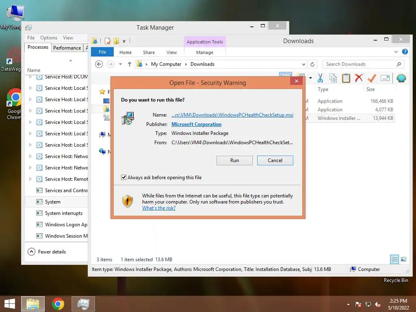Uncheck Always ask before opening this file
416x312 pixels.
tap(123, 177)
